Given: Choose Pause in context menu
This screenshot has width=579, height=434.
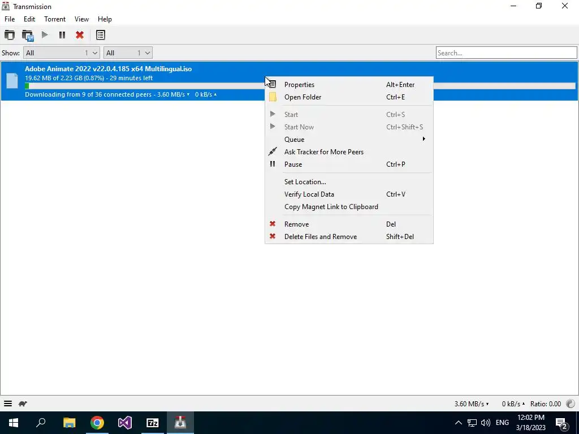Looking at the screenshot, I should 349,164.
